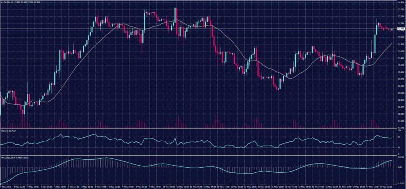Viewport: 406px width, 189px height.
Task: Click the 4 May 2023 time axis label
Action: pyautogui.click(x=6, y=186)
